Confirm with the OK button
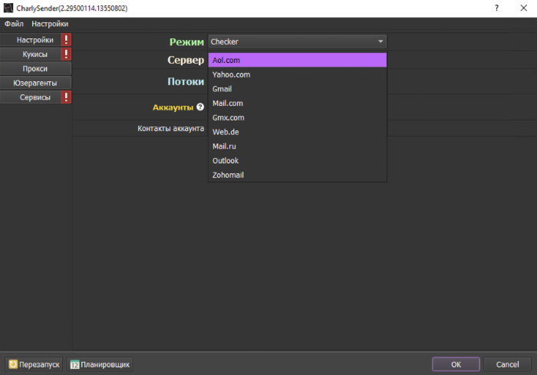Viewport: 537px width, 375px height. (x=456, y=364)
